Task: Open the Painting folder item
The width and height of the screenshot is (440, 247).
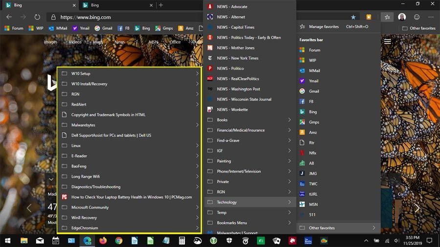Action: point(250,161)
